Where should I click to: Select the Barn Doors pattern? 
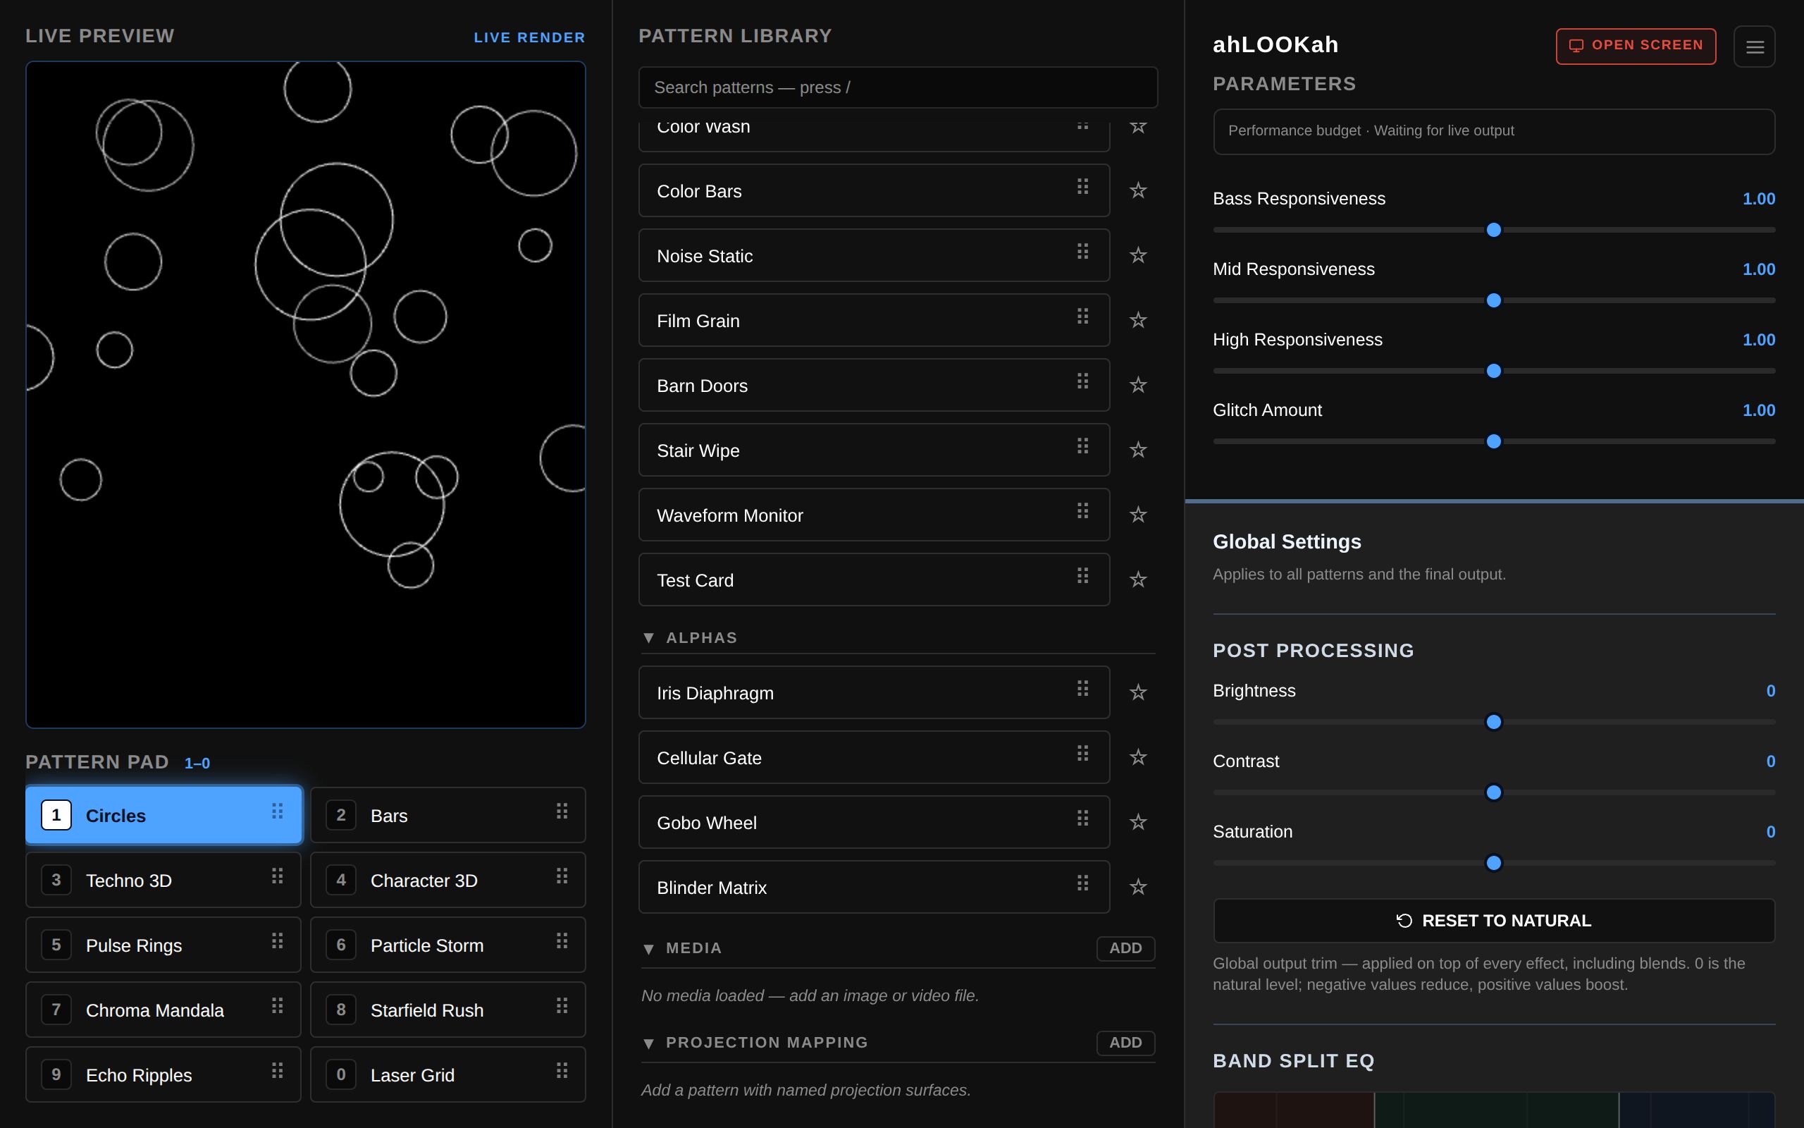874,385
